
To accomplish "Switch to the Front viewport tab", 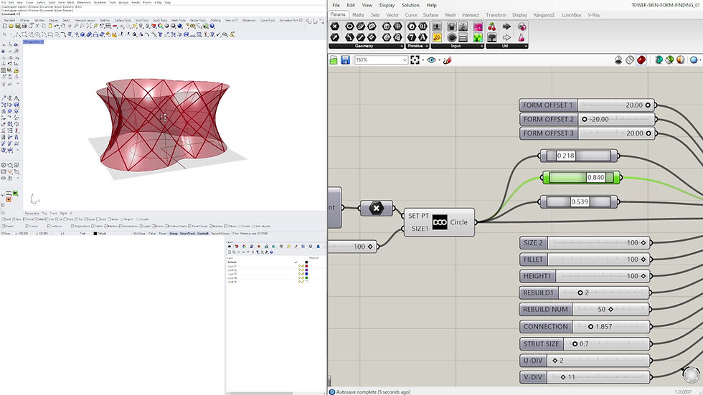I will click(53, 214).
